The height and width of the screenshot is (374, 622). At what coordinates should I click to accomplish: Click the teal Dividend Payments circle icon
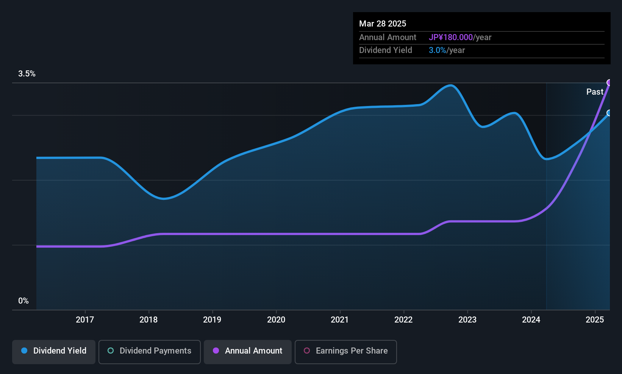pos(110,351)
